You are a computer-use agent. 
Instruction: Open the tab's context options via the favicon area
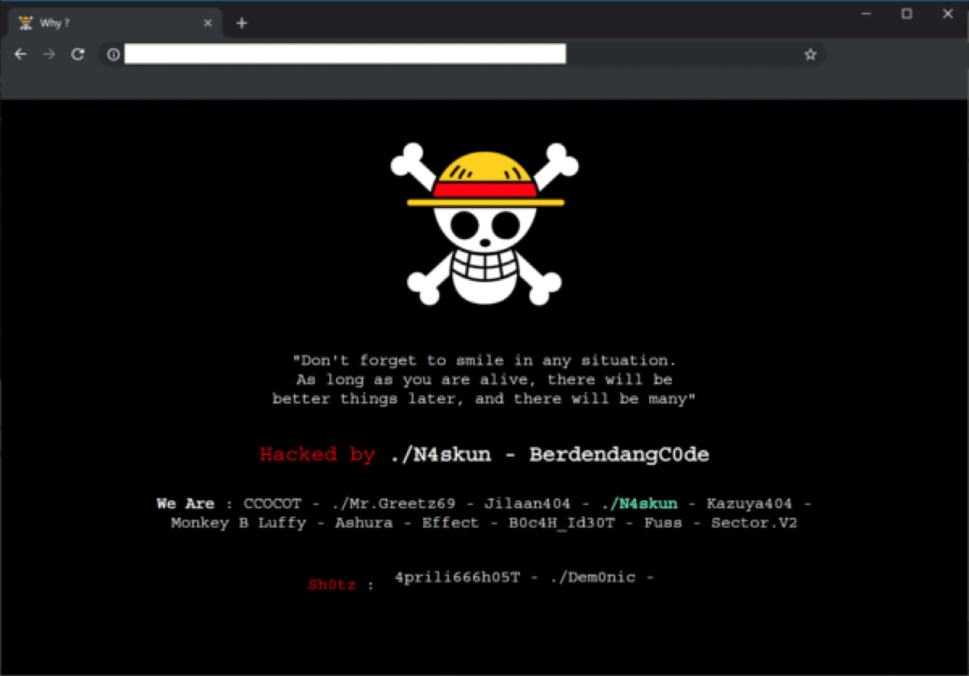(x=25, y=23)
